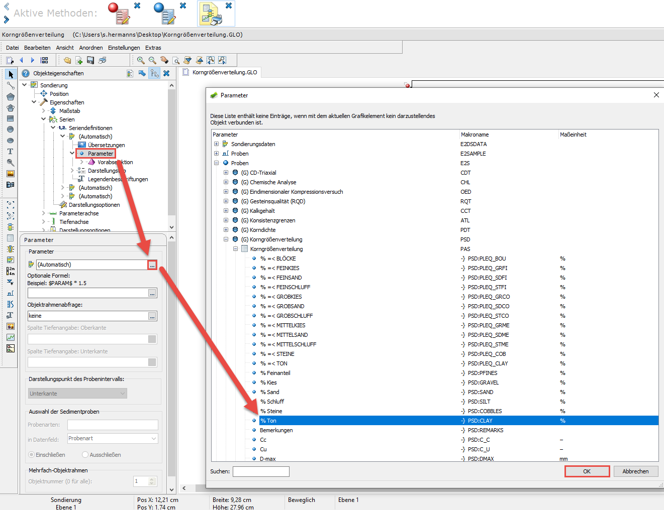This screenshot has height=510, width=664.
Task: Click the Objekteigenschaften help question icon
Action: click(26, 73)
